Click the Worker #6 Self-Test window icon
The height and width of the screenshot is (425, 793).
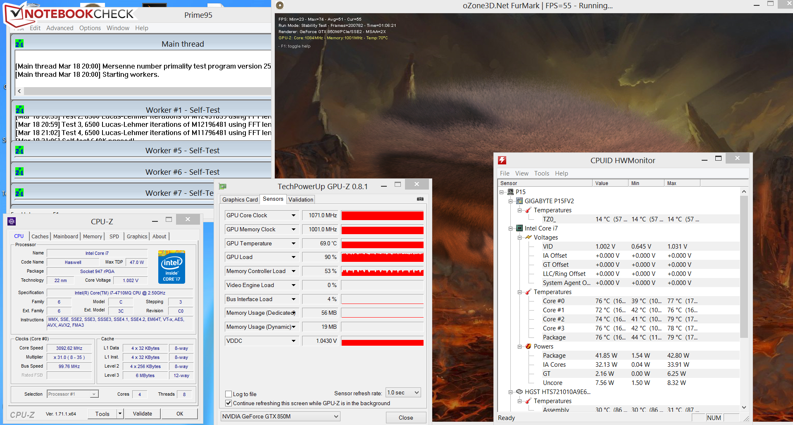tap(19, 172)
